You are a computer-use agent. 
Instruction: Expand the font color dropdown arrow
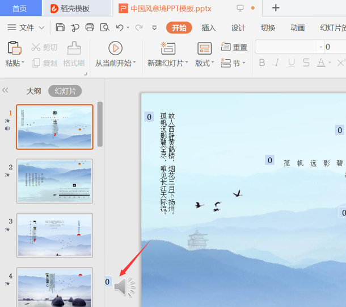(x=330, y=63)
